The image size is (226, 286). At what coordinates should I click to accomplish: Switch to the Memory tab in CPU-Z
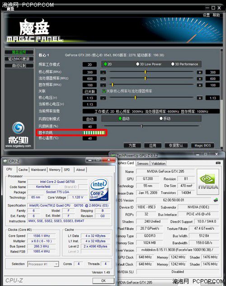pos(55,169)
